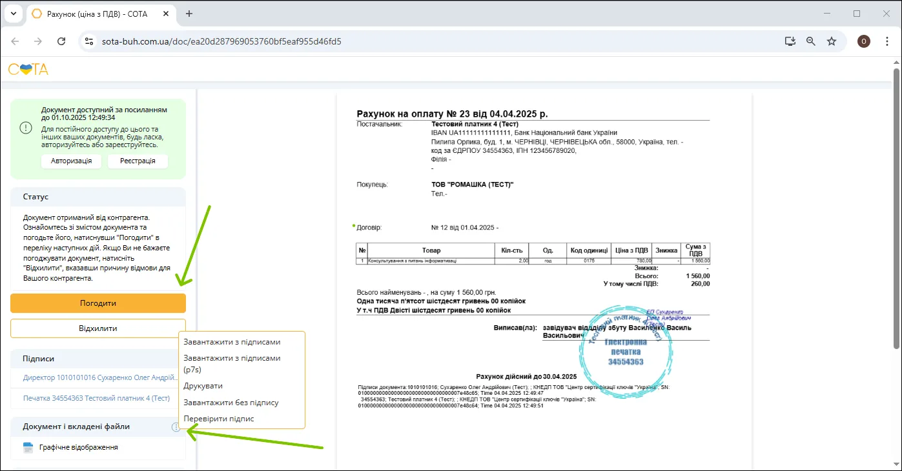Select the Рахунок (ціна з ПДВ) - COTA tab
The width and height of the screenshot is (902, 471).
[x=102, y=14]
